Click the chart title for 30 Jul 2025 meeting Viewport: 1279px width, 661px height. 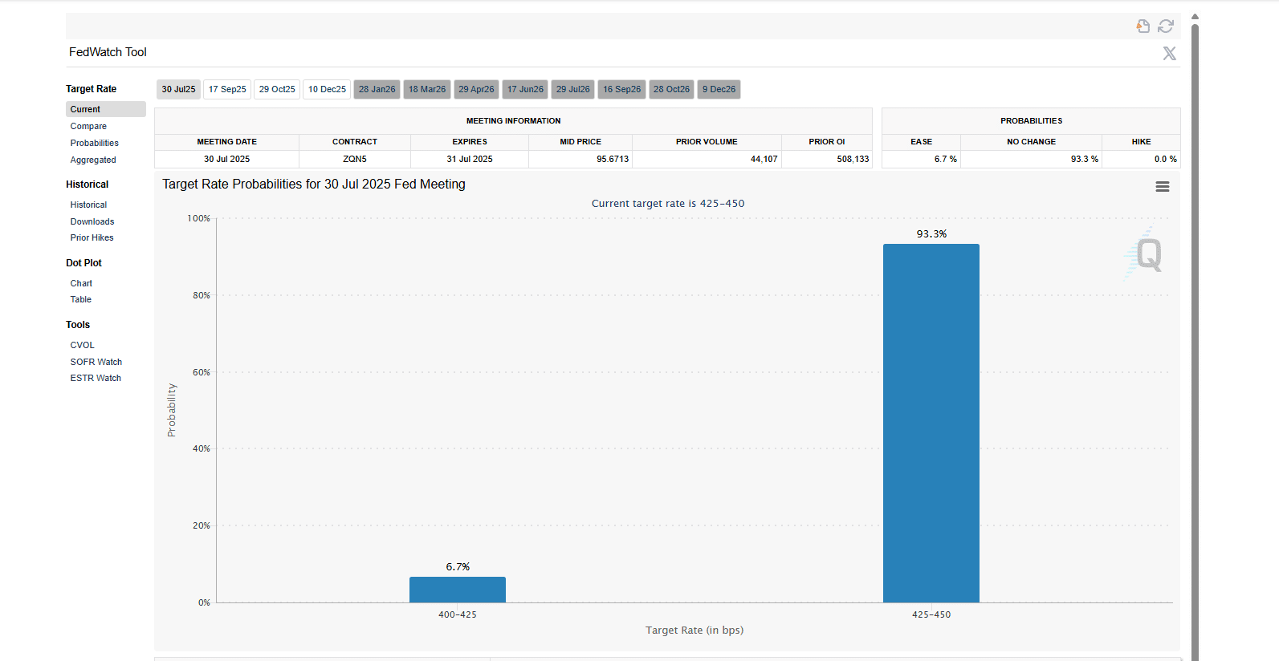pyautogui.click(x=314, y=184)
